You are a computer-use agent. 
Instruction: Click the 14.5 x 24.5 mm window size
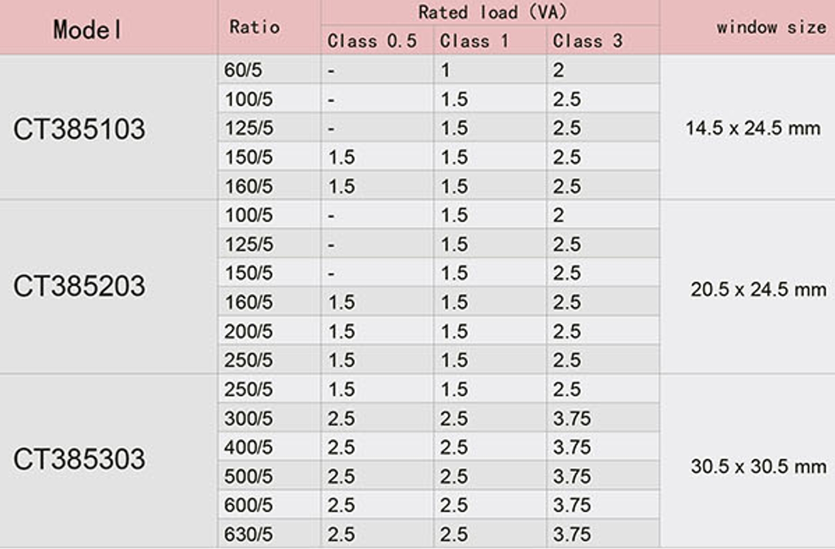point(753,129)
